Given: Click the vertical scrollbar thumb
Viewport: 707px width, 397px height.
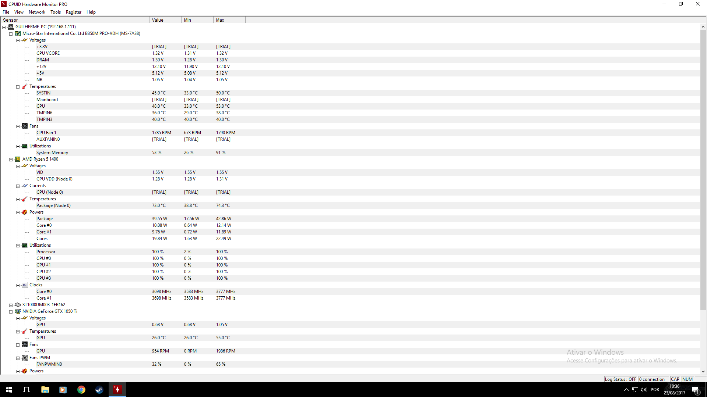Looking at the screenshot, I should click(x=703, y=170).
